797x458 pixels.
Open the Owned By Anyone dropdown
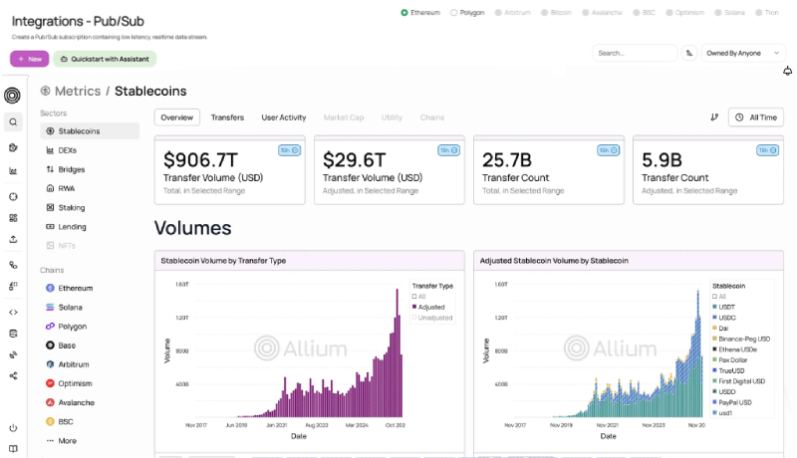(744, 53)
